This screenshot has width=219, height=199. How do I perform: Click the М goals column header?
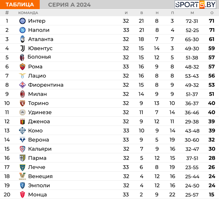click(x=192, y=13)
